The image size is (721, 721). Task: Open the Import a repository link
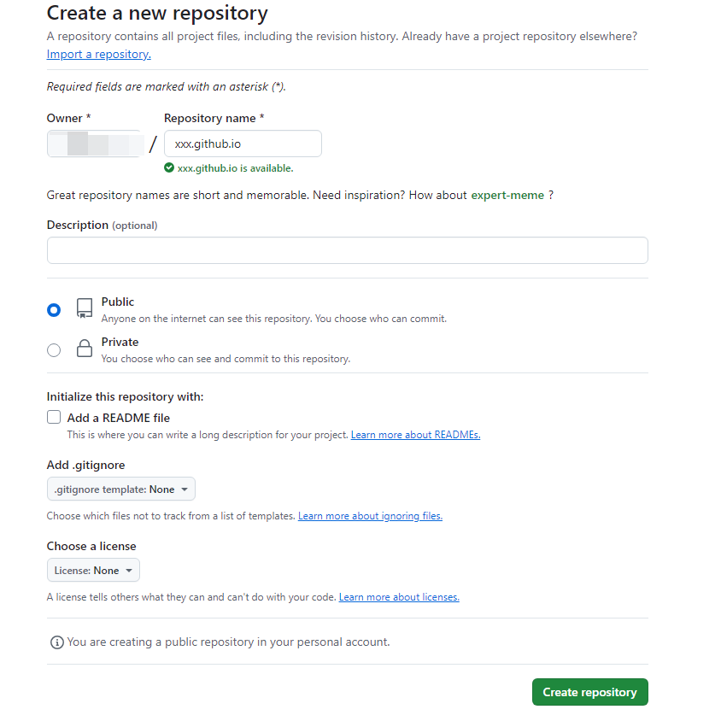coord(98,54)
